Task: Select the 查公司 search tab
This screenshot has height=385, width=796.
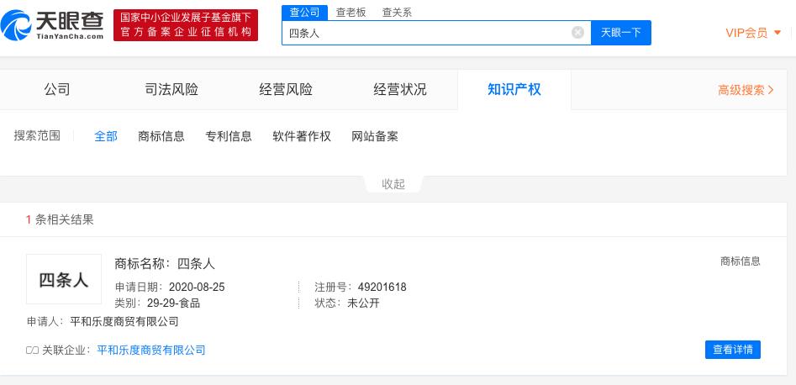Action: 304,13
